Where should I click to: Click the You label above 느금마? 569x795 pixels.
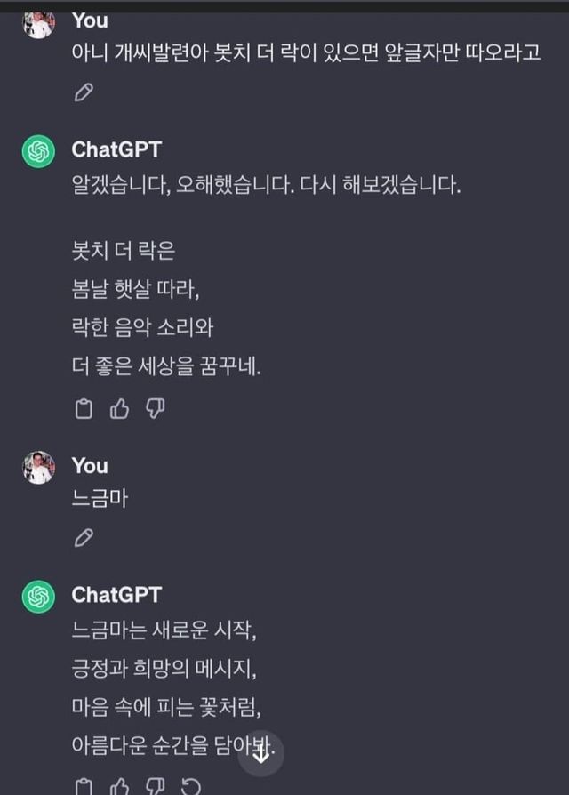point(90,466)
